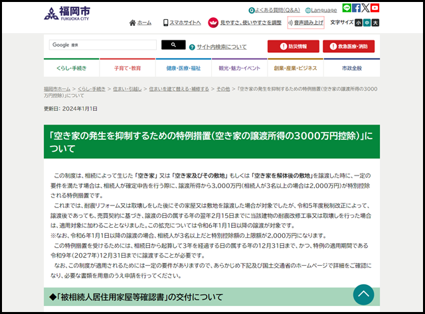Click the globe icon beside Language
The height and width of the screenshot is (314, 425).
308,11
